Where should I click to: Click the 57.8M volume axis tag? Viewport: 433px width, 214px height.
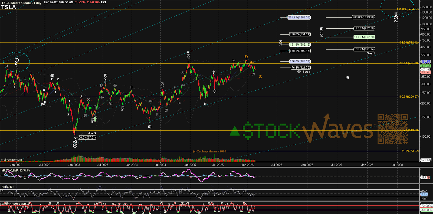click(425, 160)
